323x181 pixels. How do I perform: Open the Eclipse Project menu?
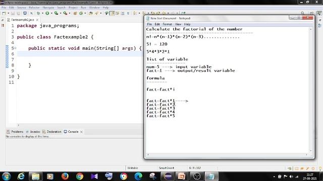pyautogui.click(x=73, y=8)
